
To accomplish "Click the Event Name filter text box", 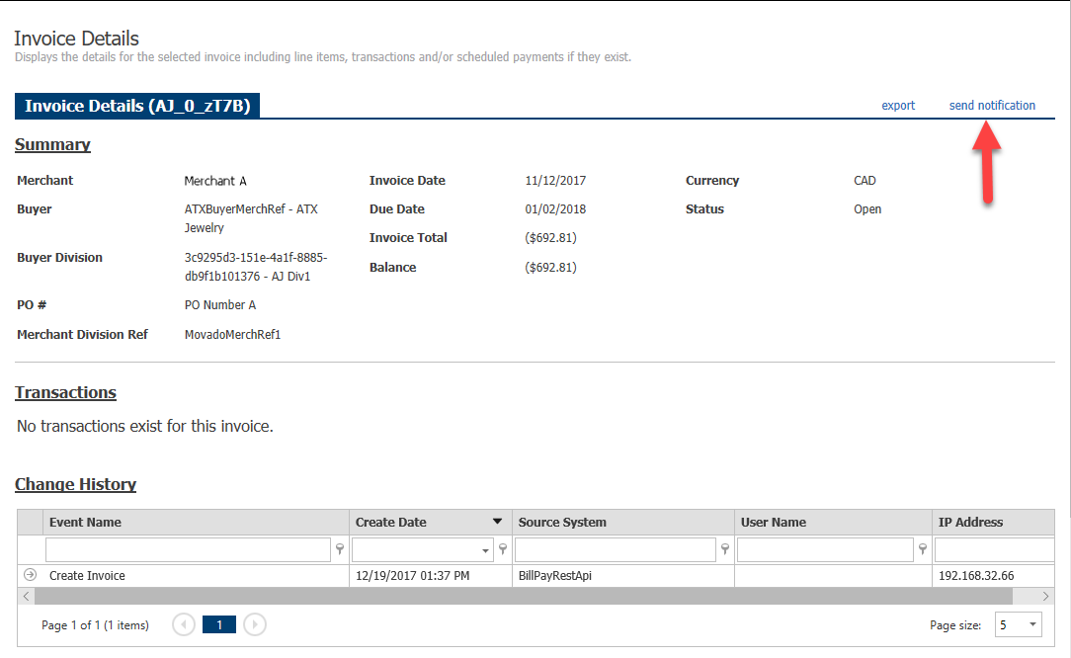I will (188, 549).
